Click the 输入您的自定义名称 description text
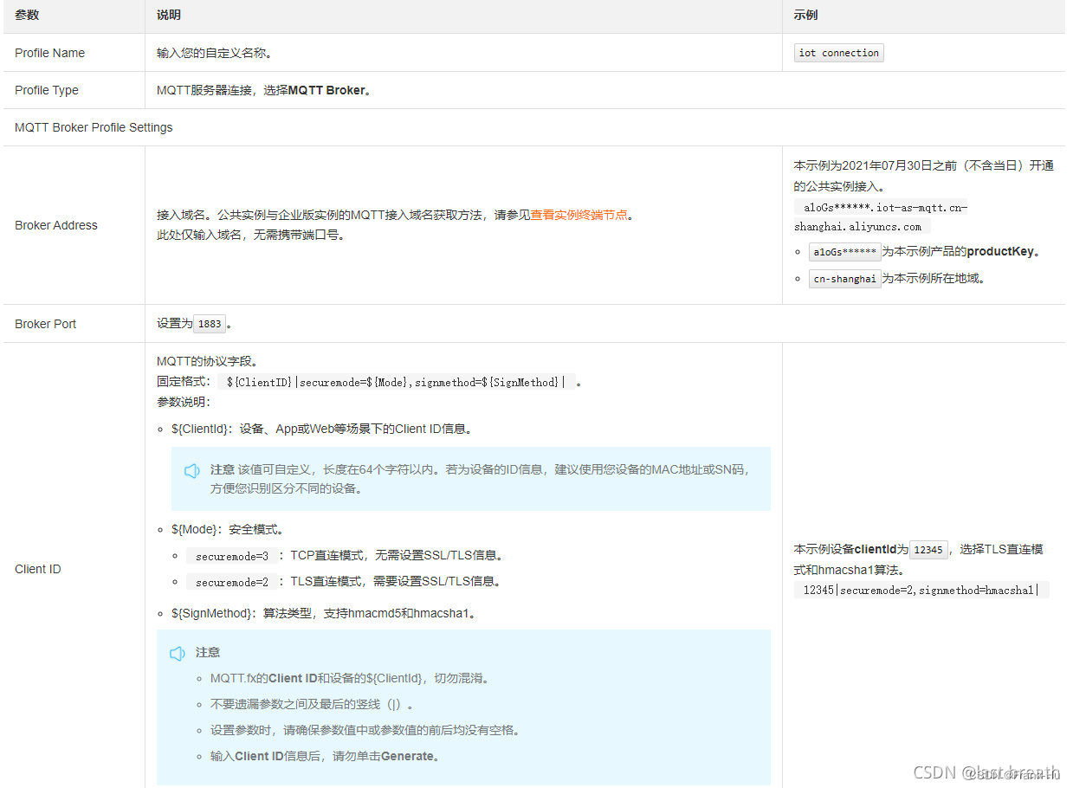1073x788 pixels. click(215, 53)
